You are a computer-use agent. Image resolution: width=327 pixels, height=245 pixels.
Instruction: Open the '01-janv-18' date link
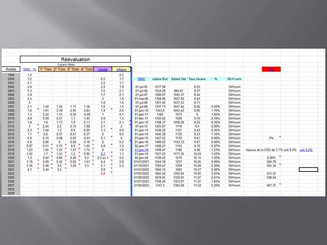tap(141, 150)
